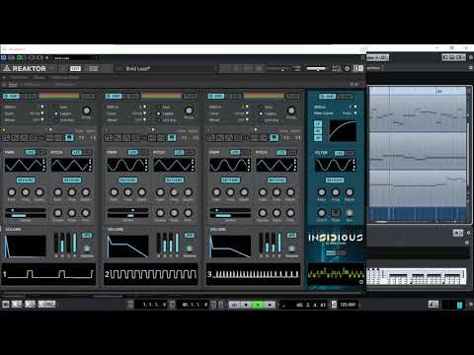
Task: Choose the first waveform shape icon in sequencer 3
Action: coord(211,138)
